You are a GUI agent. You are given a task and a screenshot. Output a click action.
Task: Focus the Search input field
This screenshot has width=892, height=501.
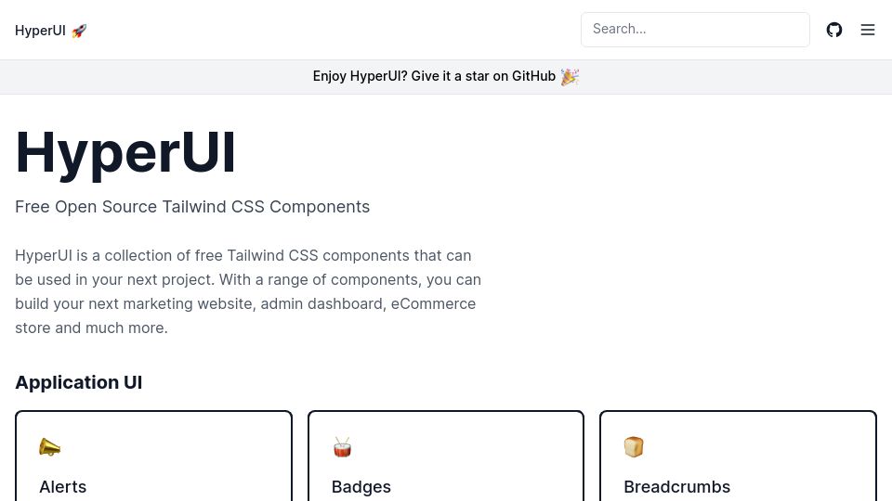coord(695,30)
